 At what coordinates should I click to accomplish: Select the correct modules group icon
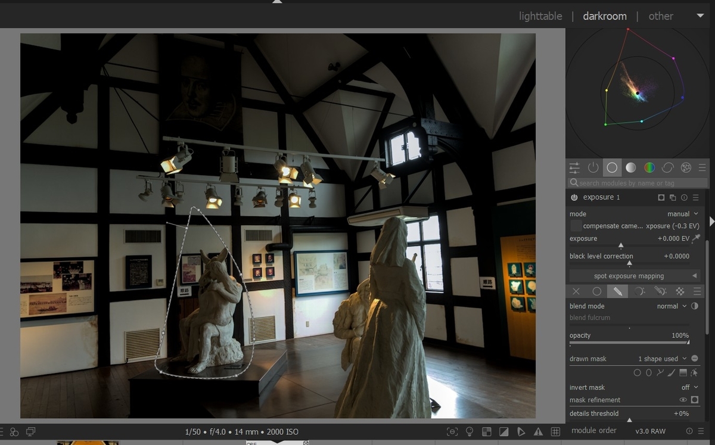click(668, 168)
